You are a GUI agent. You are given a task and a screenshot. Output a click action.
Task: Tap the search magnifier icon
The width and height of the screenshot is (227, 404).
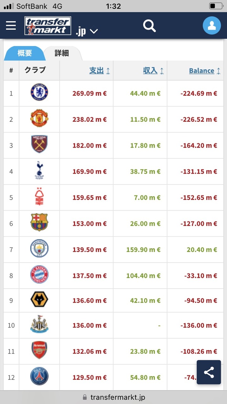coord(149,26)
